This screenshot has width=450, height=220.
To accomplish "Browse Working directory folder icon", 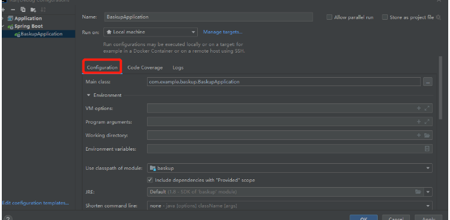I will click(x=427, y=135).
